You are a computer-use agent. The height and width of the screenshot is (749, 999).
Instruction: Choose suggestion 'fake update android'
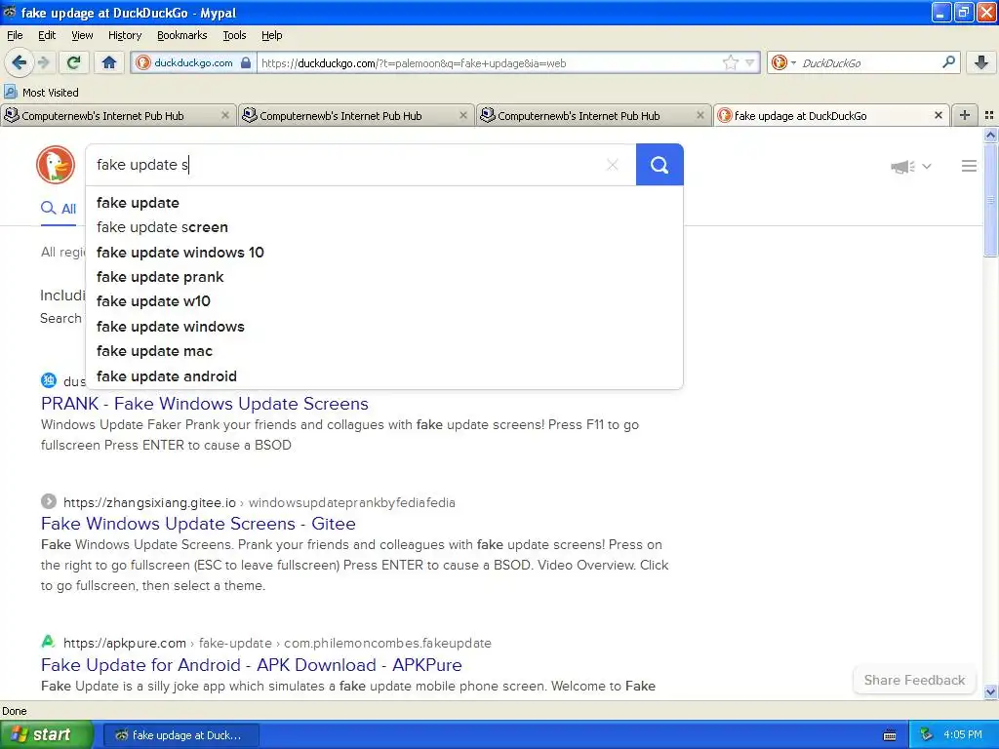click(384, 375)
